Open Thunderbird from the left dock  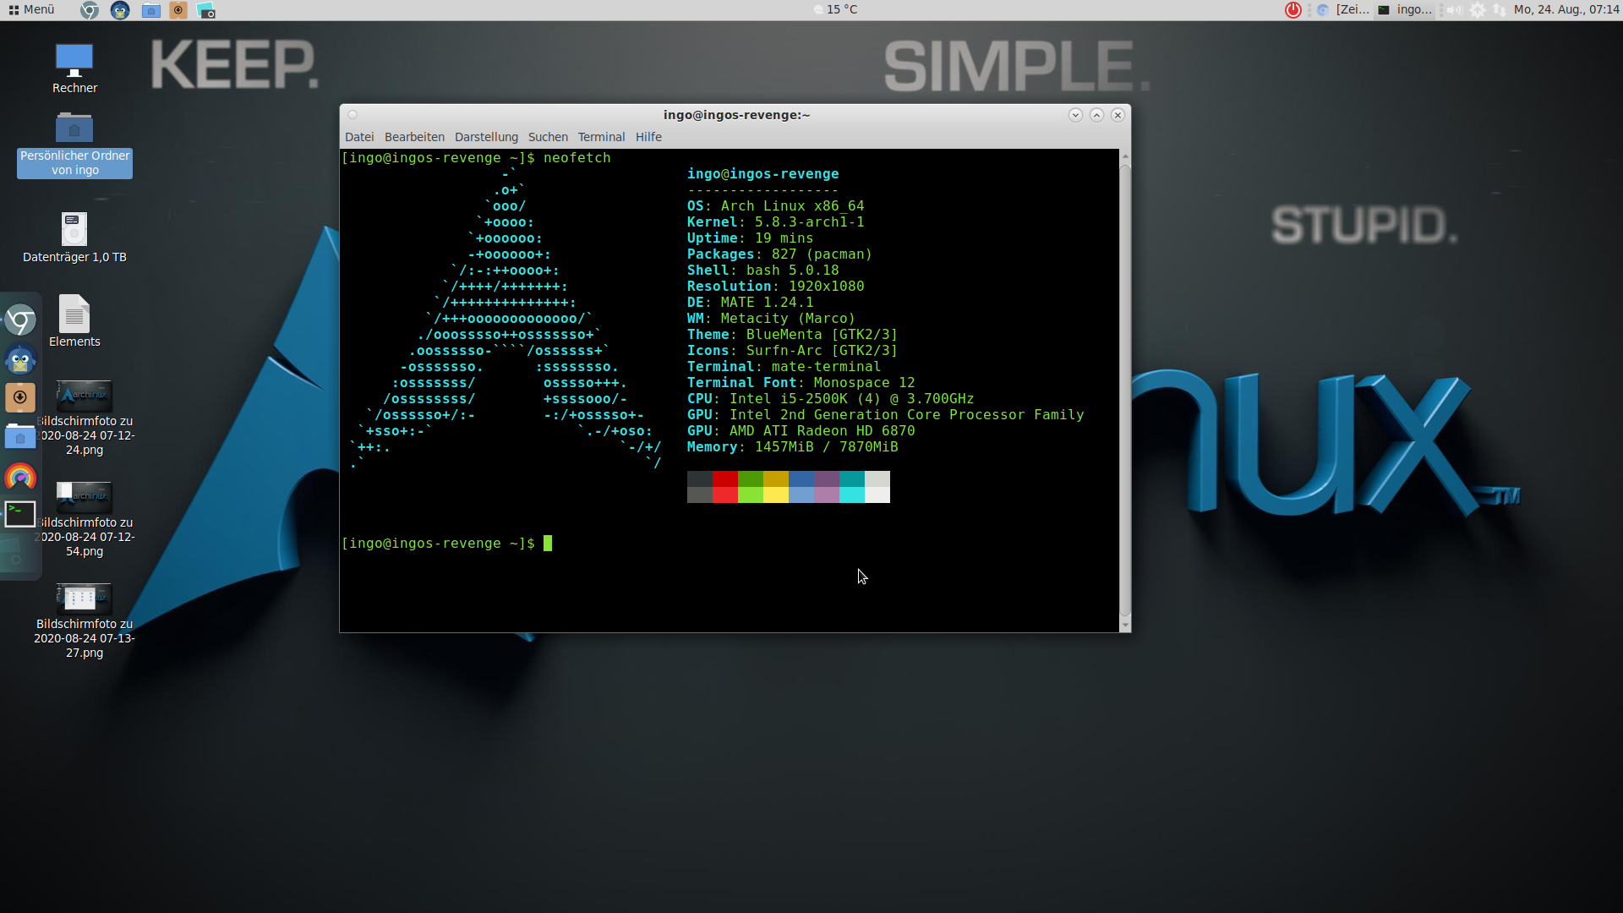[x=20, y=359]
